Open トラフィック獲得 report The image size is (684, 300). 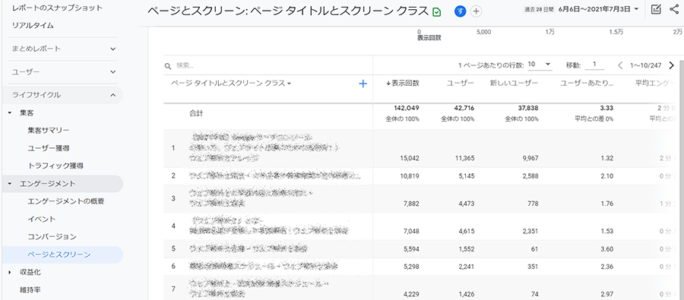[x=55, y=166]
